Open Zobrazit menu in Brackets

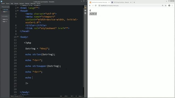[16, 4]
